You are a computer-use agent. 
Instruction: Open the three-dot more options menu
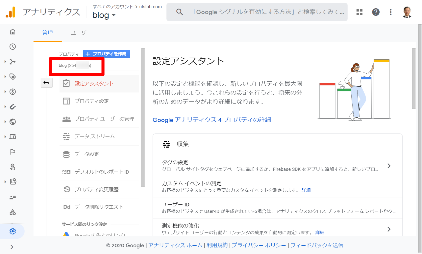(391, 12)
